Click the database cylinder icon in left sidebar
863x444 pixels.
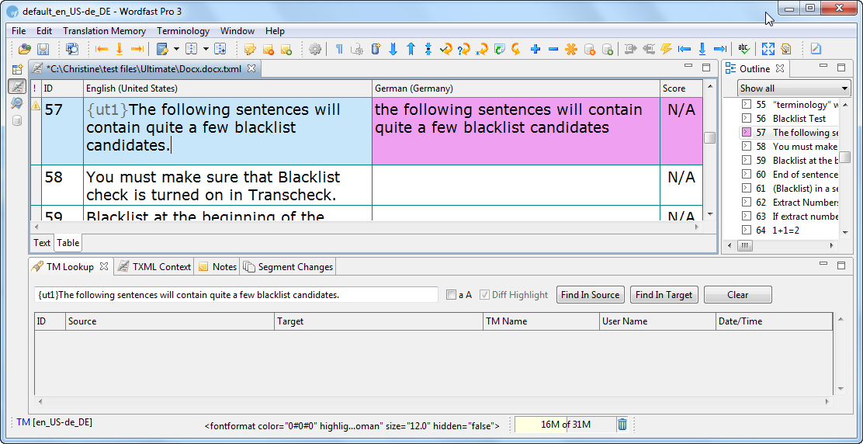click(x=16, y=120)
